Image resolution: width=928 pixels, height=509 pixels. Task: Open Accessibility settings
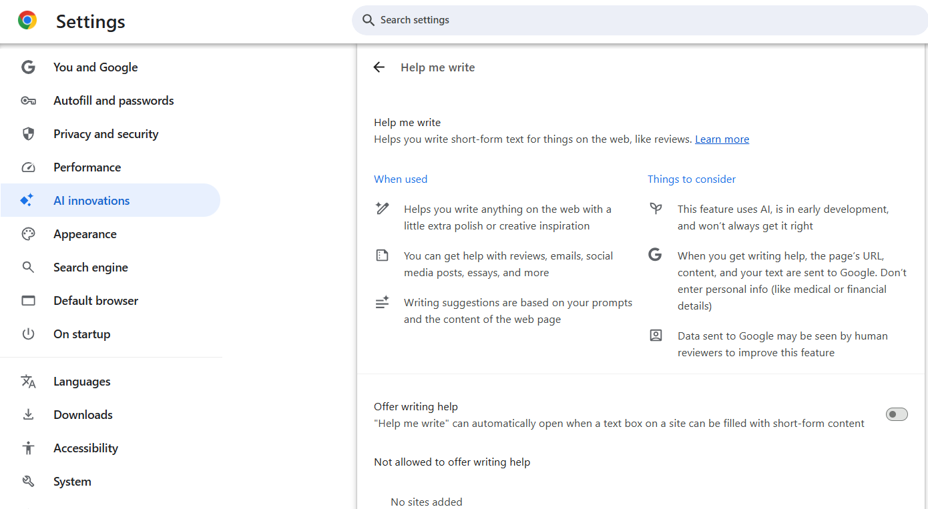pyautogui.click(x=85, y=448)
